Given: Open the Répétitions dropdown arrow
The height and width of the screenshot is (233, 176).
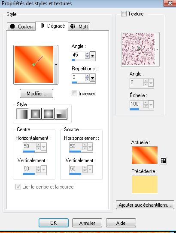Looking at the screenshot, I should pyautogui.click(x=93, y=78).
